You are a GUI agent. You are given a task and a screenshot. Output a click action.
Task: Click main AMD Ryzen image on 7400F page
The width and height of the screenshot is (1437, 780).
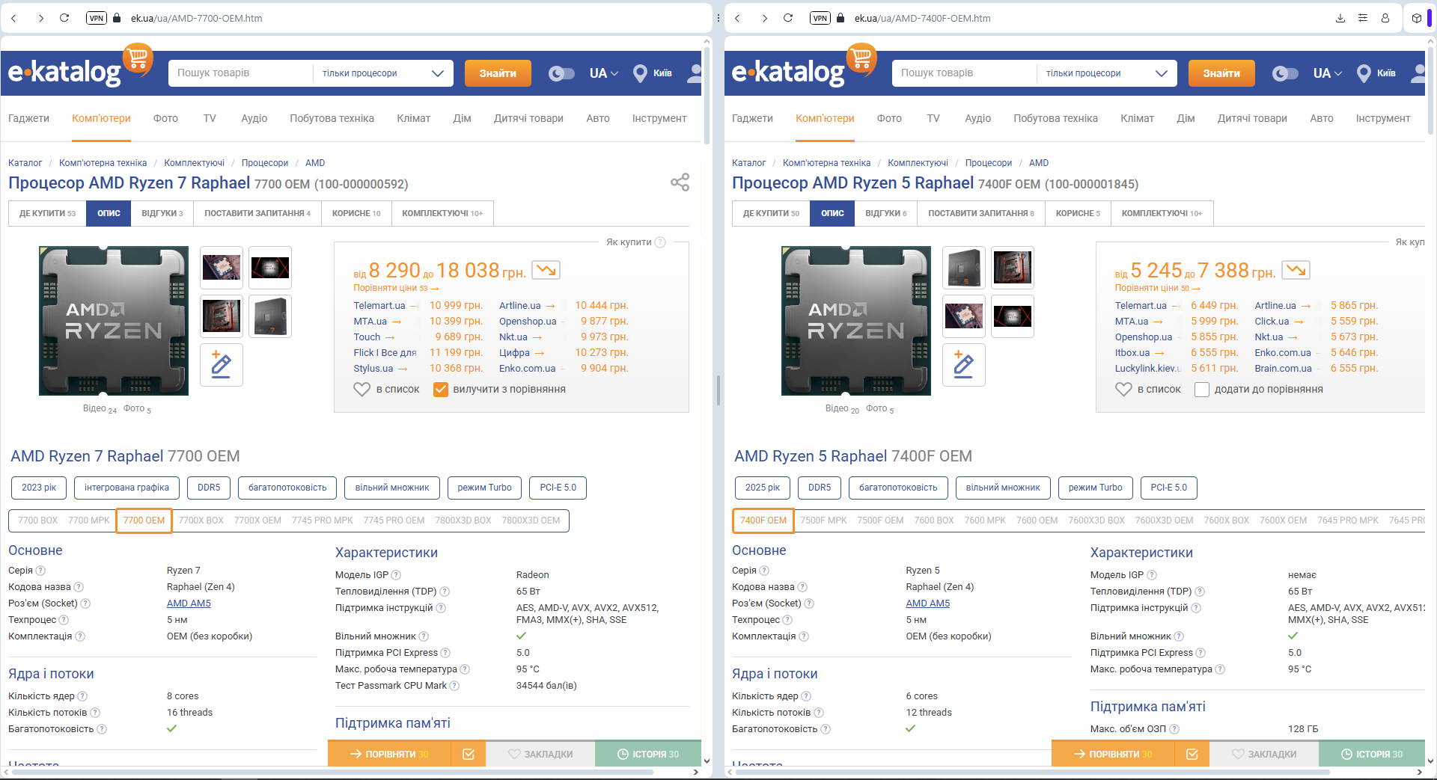tap(856, 321)
